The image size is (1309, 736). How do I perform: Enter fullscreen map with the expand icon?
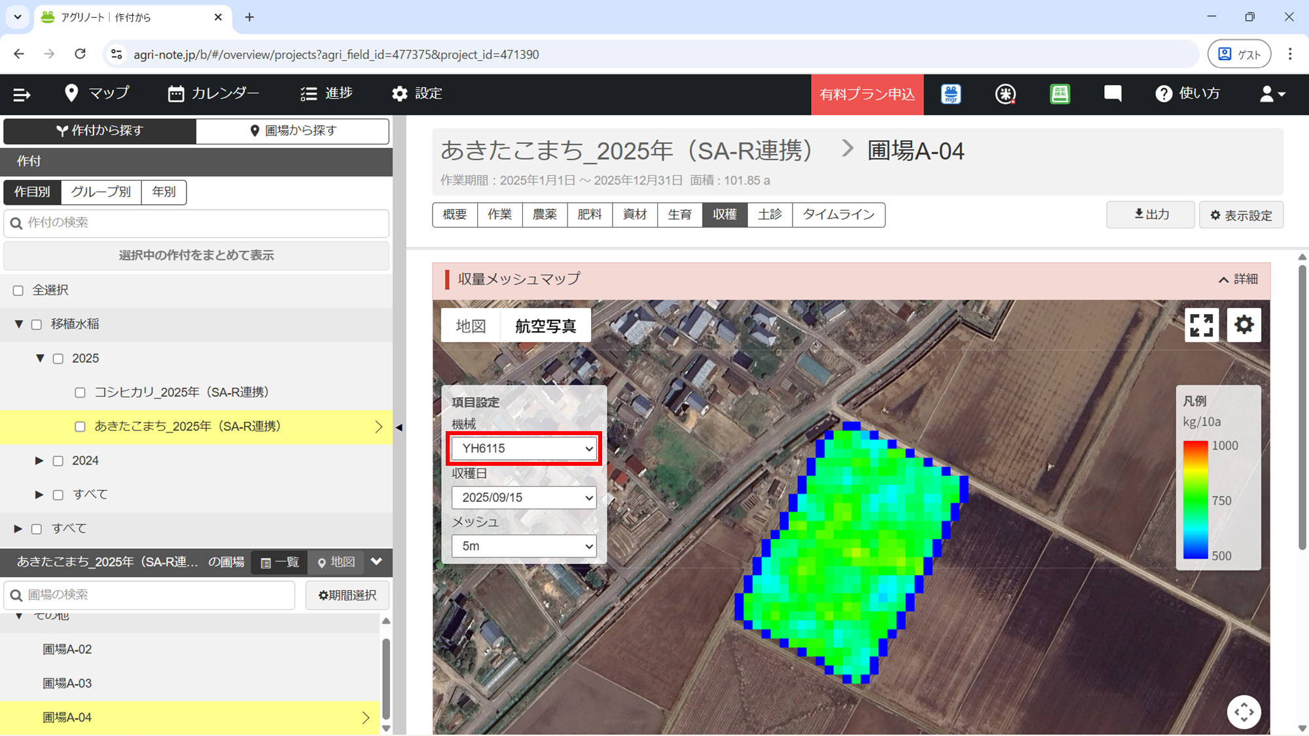pos(1202,325)
